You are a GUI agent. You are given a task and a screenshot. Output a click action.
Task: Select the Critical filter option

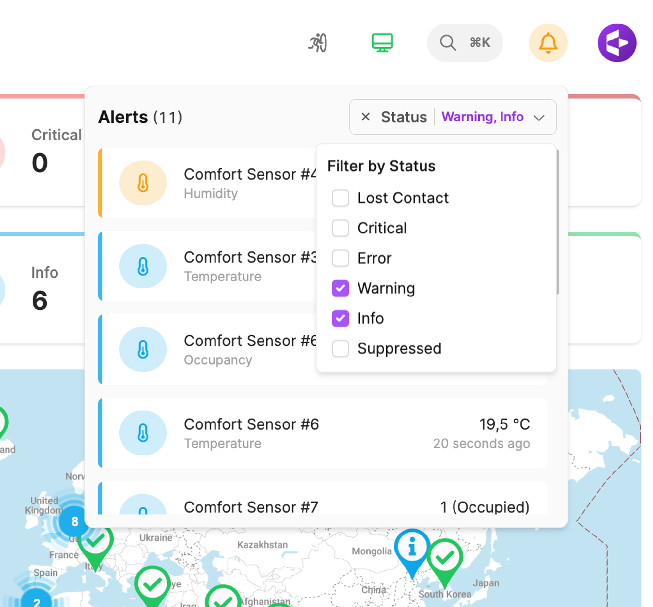pyautogui.click(x=340, y=228)
